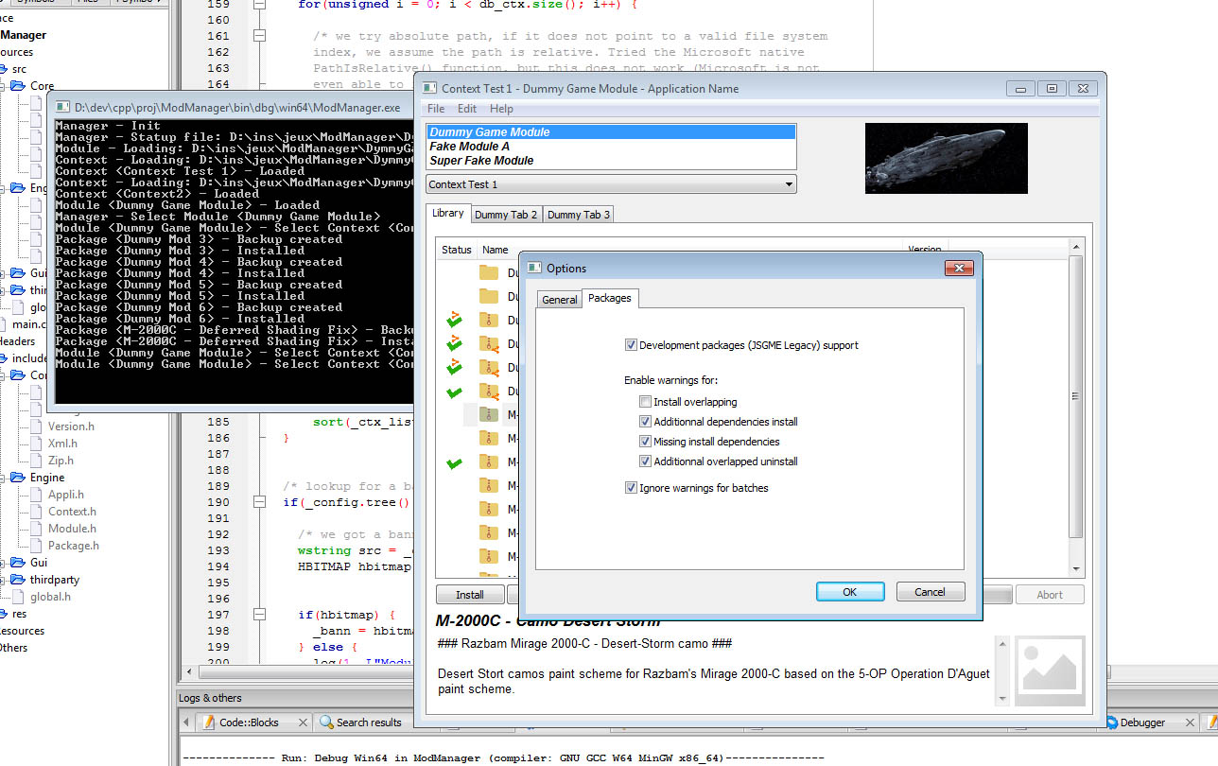
Task: Open the Edit menu in Context Test window
Action: (x=467, y=109)
